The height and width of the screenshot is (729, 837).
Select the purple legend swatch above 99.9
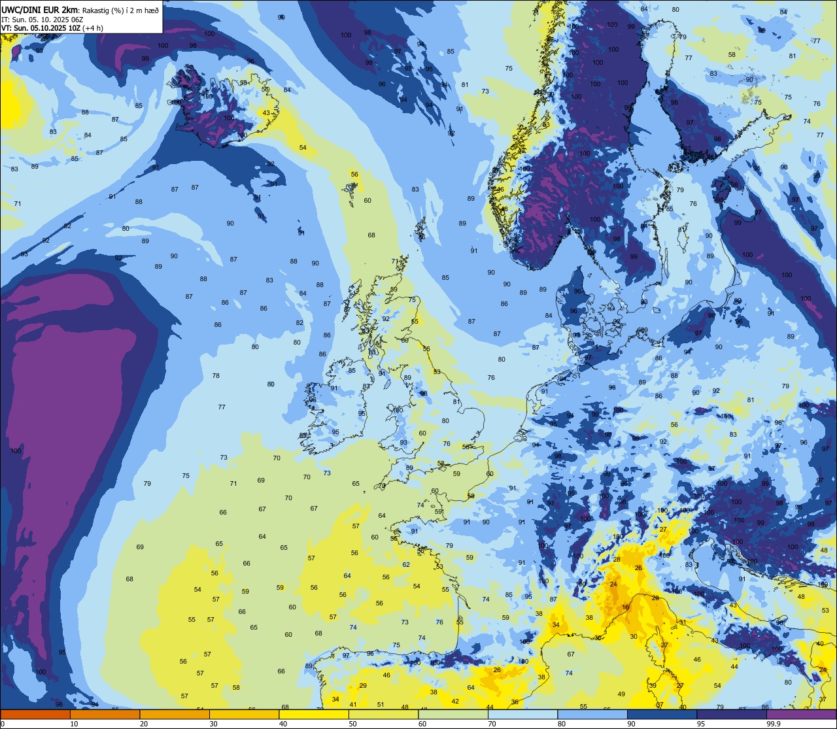point(801,714)
